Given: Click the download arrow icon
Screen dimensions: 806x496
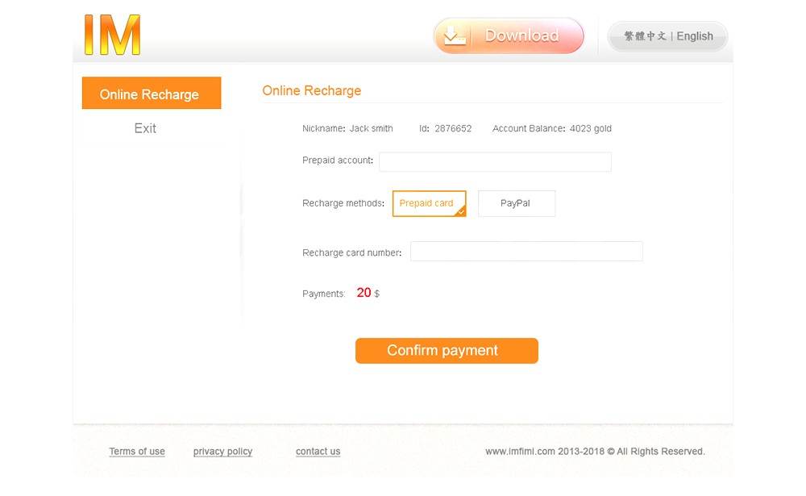Looking at the screenshot, I should click(x=455, y=35).
